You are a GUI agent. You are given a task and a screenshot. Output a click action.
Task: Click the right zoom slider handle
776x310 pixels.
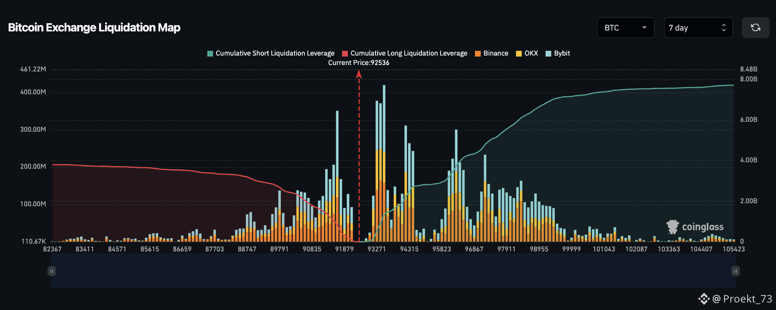click(x=736, y=271)
